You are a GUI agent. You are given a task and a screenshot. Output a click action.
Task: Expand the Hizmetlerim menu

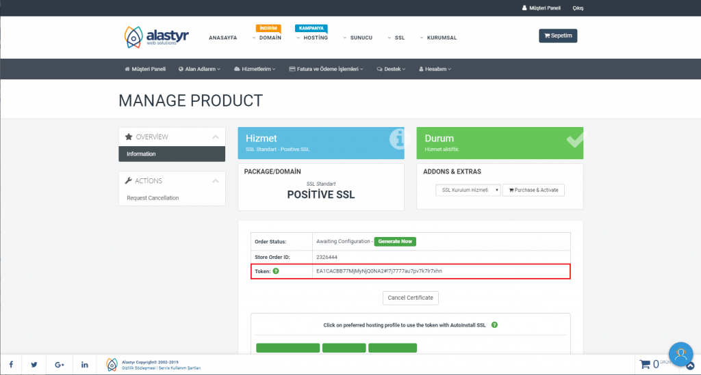[255, 69]
